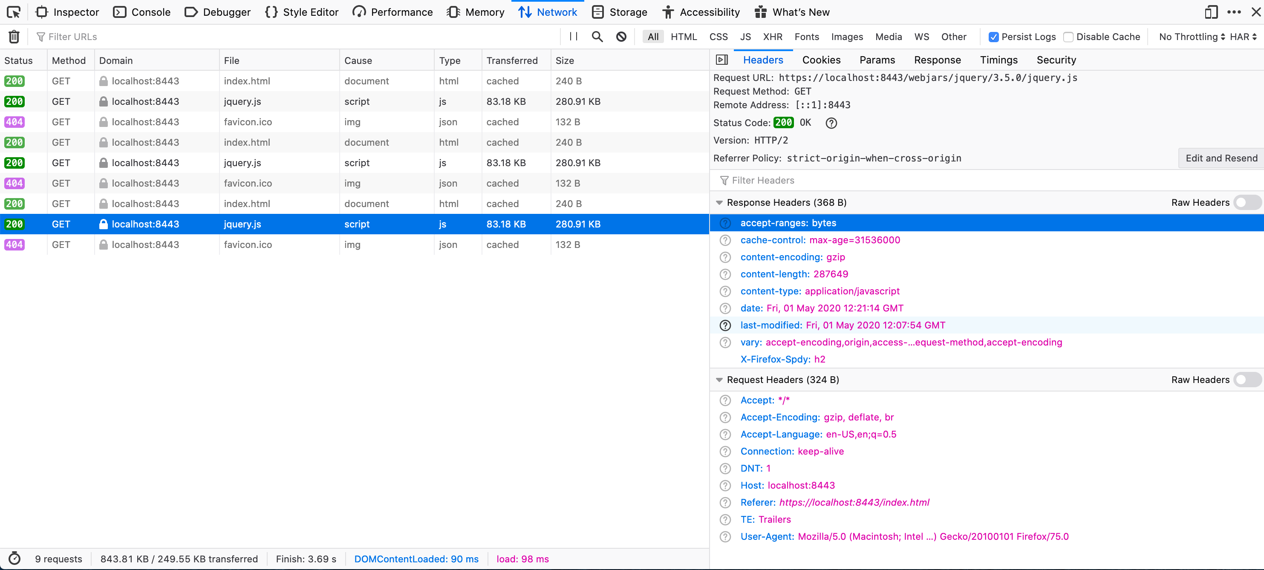Show the Security details tab
This screenshot has height=570, width=1264.
coord(1056,60)
